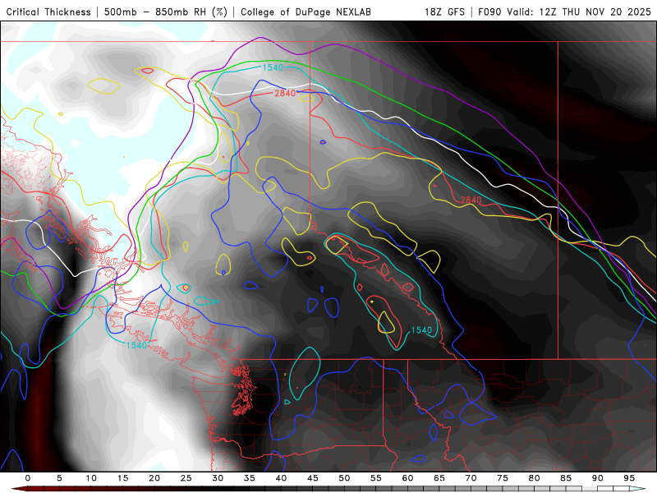Click the easternmost cyan 1540 contour label
This screenshot has width=657, height=493.
pyautogui.click(x=421, y=330)
